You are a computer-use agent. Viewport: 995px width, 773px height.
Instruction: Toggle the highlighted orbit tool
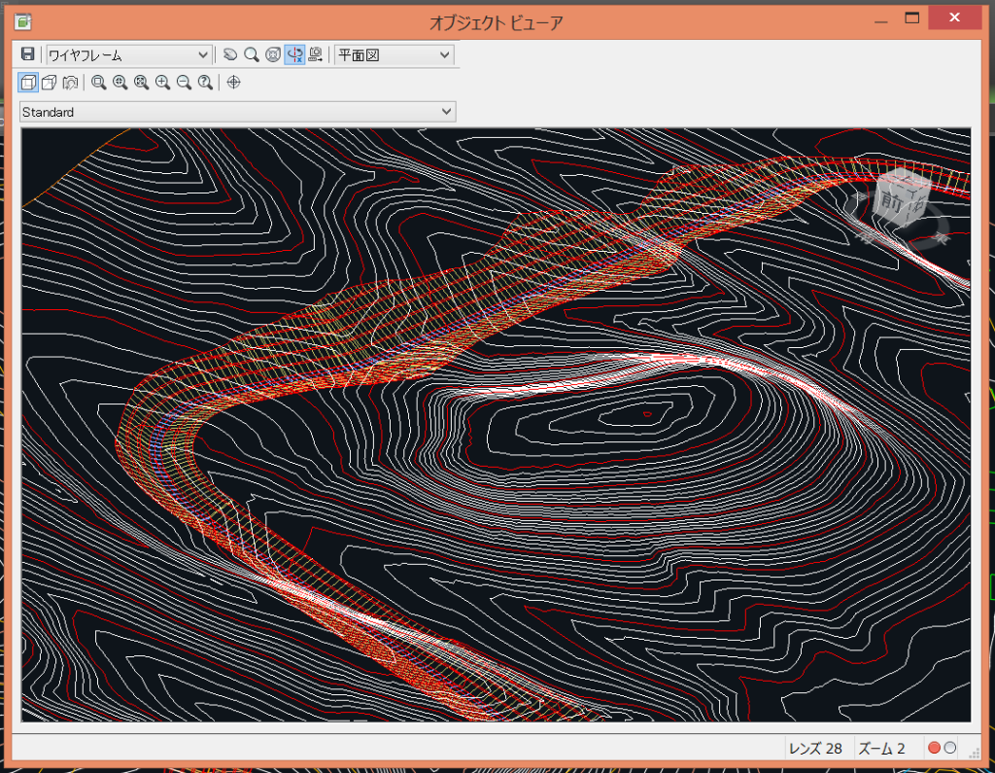click(x=294, y=55)
